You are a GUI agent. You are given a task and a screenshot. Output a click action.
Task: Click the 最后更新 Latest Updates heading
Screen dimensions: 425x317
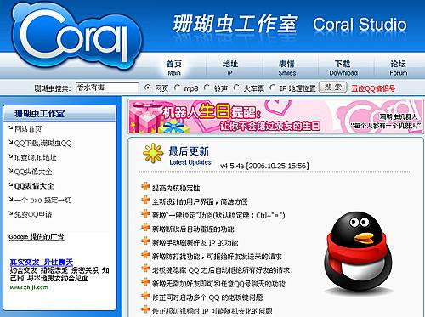(190, 156)
